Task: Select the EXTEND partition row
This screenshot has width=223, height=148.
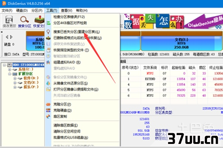Action: click(x=172, y=79)
